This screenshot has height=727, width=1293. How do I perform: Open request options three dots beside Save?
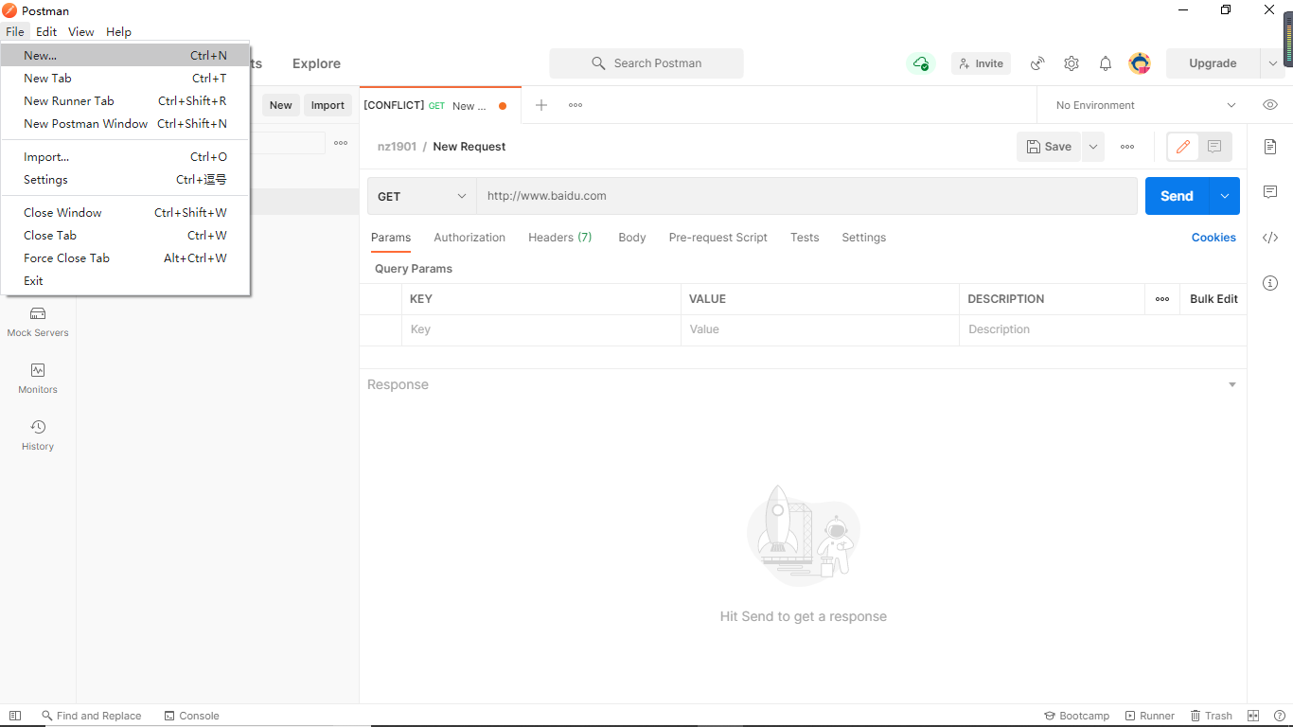tap(1127, 147)
